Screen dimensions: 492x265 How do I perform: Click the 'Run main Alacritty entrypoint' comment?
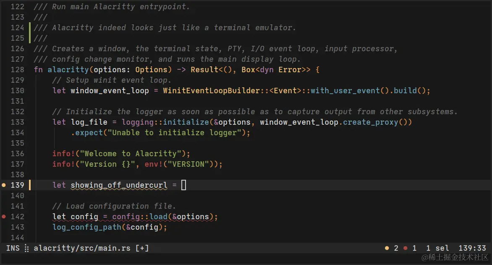tap(112, 7)
